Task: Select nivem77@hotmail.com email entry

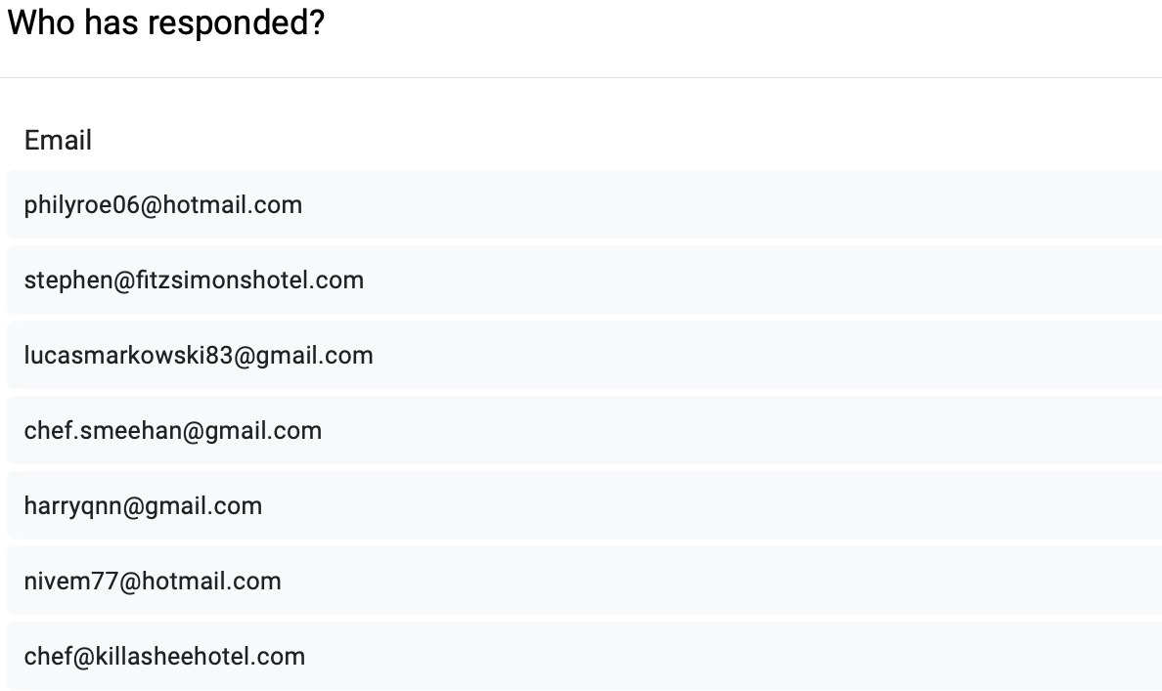Action: tap(585, 581)
